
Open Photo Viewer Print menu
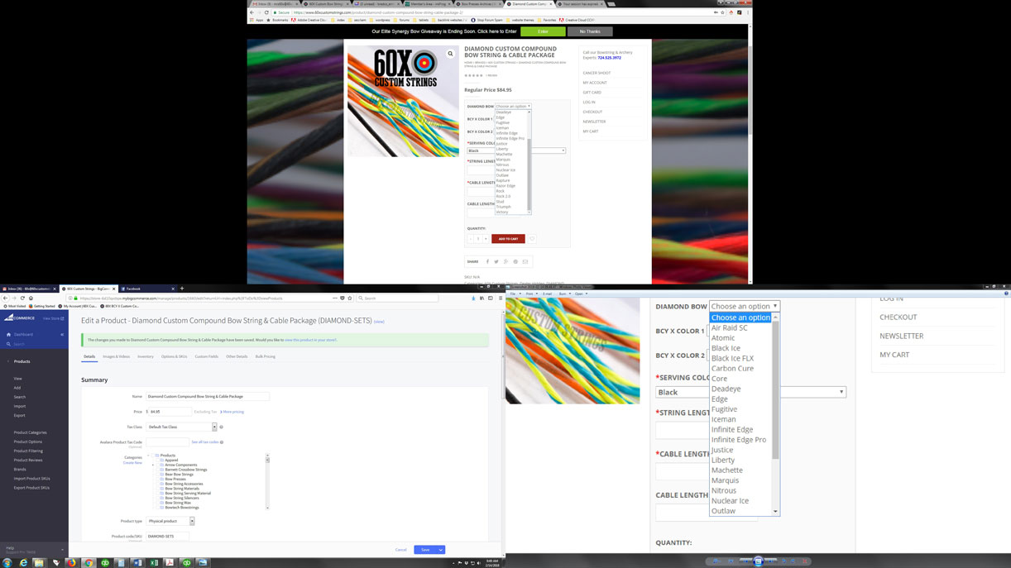click(529, 294)
